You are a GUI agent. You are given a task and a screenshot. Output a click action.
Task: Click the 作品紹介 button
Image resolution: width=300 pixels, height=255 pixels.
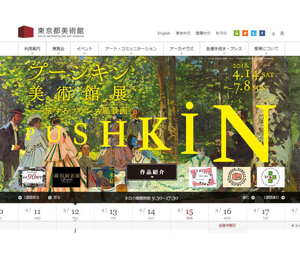[151, 173]
